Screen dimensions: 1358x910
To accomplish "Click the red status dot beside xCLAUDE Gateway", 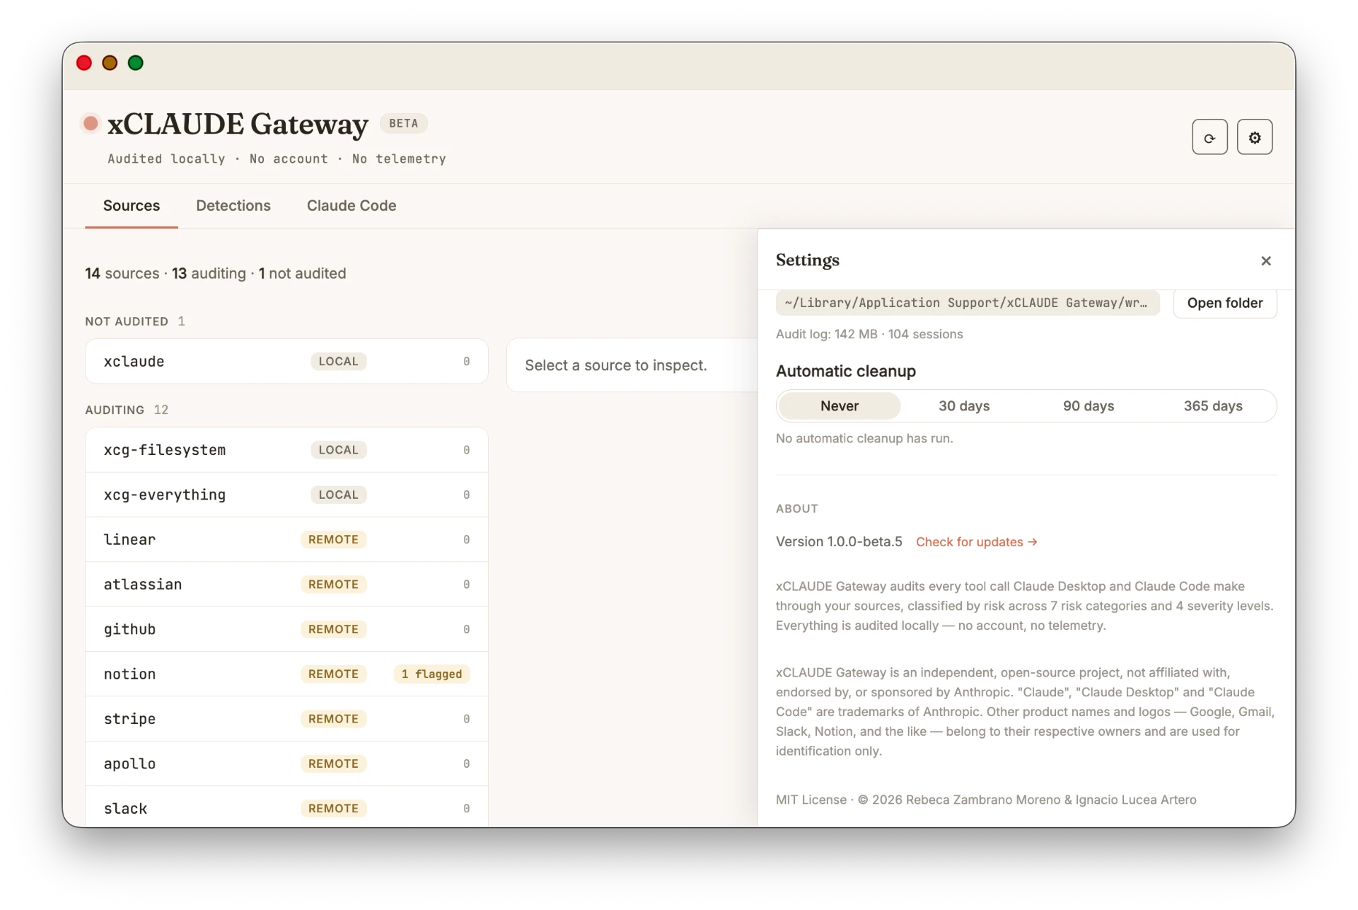I will (91, 123).
